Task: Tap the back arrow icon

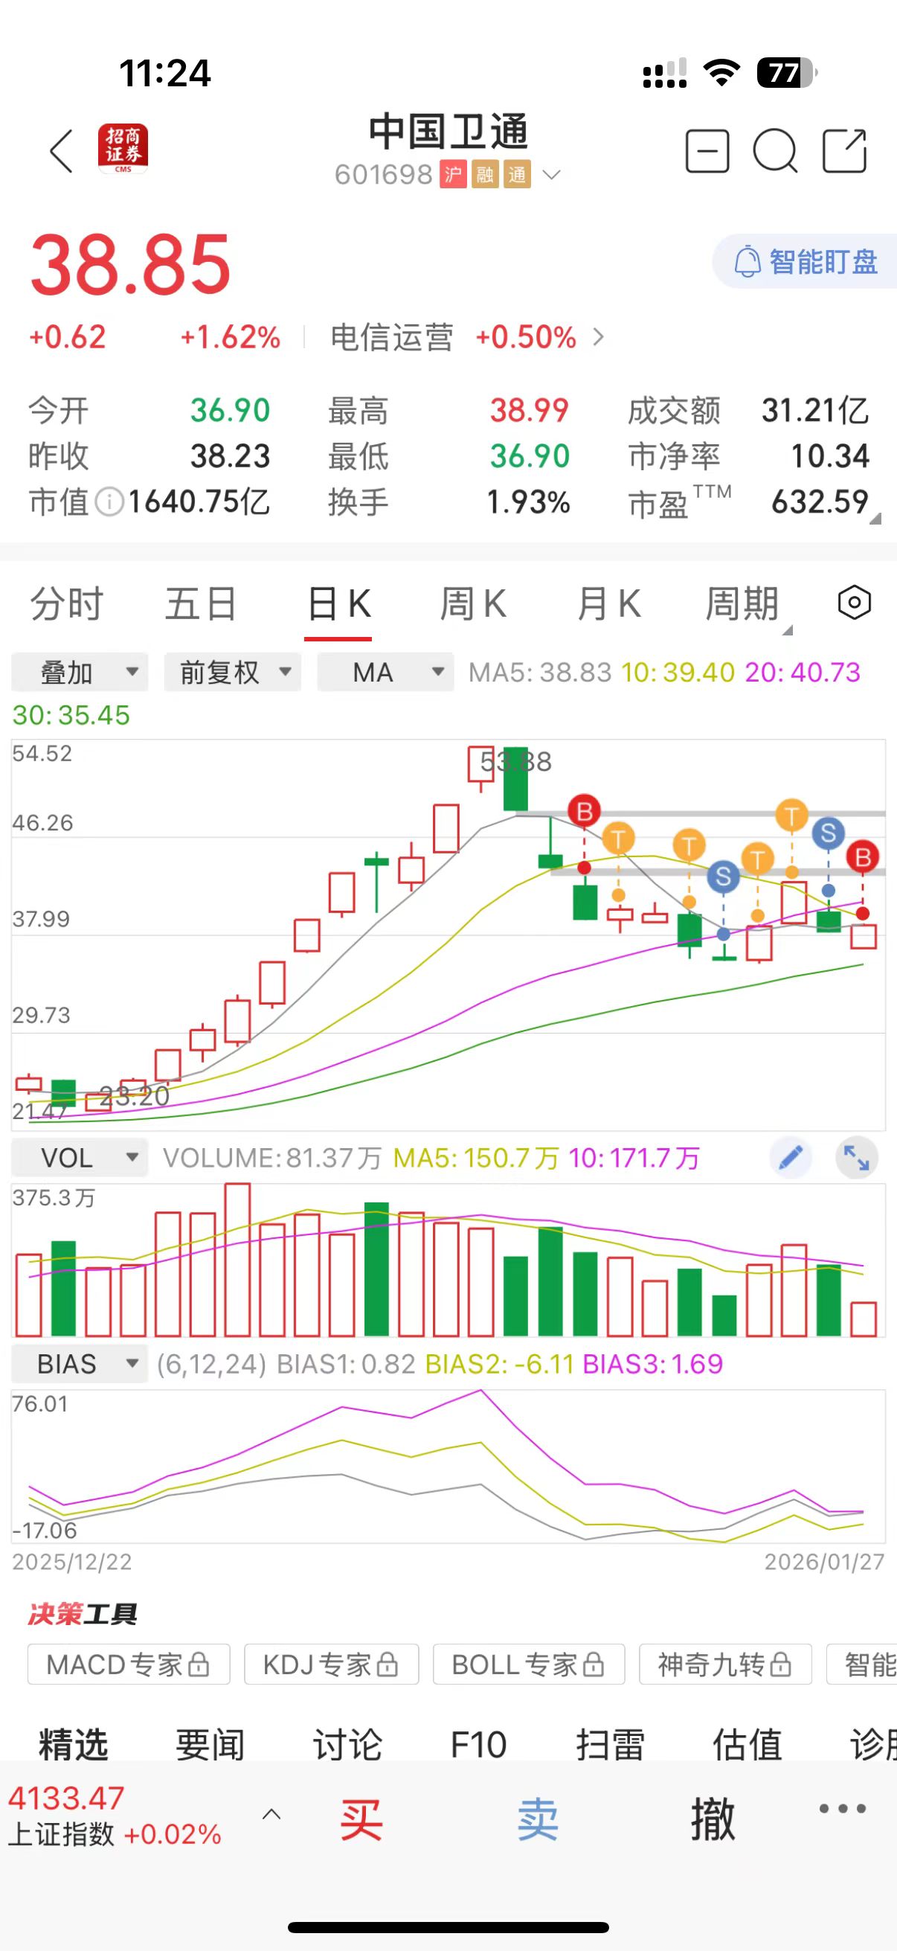Action: [61, 151]
